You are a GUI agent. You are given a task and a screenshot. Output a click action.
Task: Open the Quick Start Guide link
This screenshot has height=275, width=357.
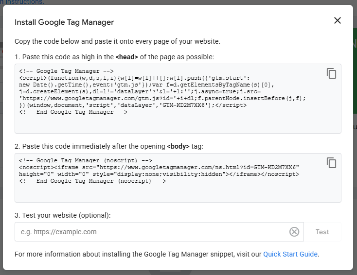tap(290, 254)
